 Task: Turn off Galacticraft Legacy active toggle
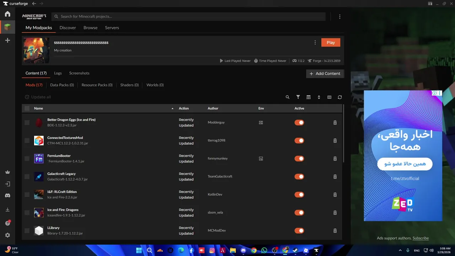(x=299, y=177)
